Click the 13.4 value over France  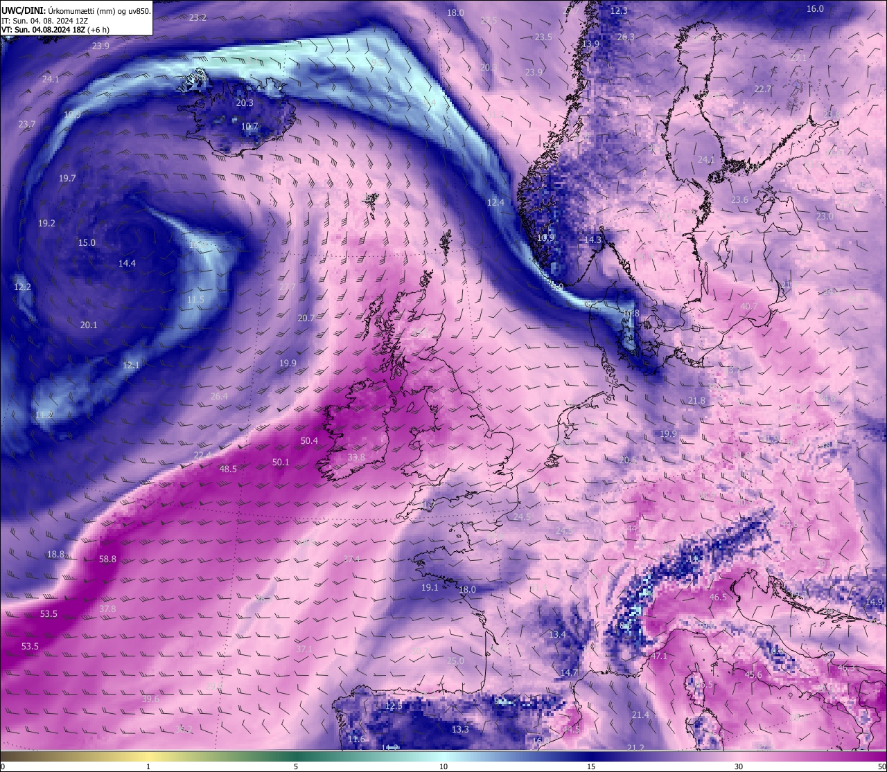coord(557,634)
